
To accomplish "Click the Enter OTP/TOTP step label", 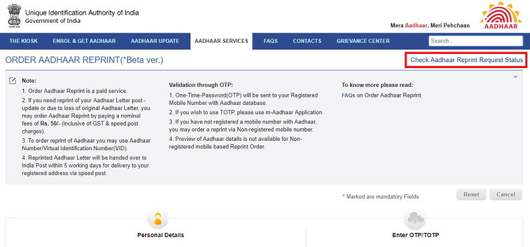I will 416,235.
